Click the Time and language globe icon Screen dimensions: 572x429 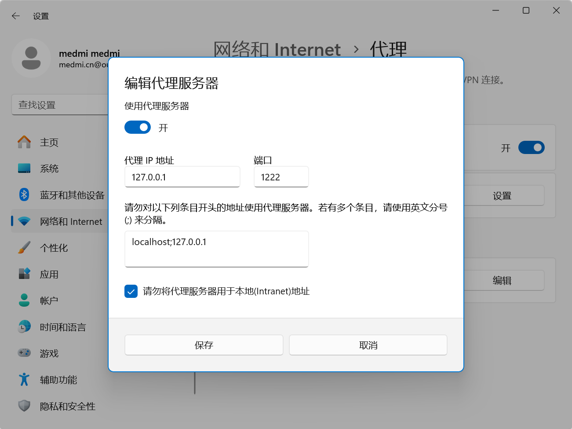(x=24, y=326)
